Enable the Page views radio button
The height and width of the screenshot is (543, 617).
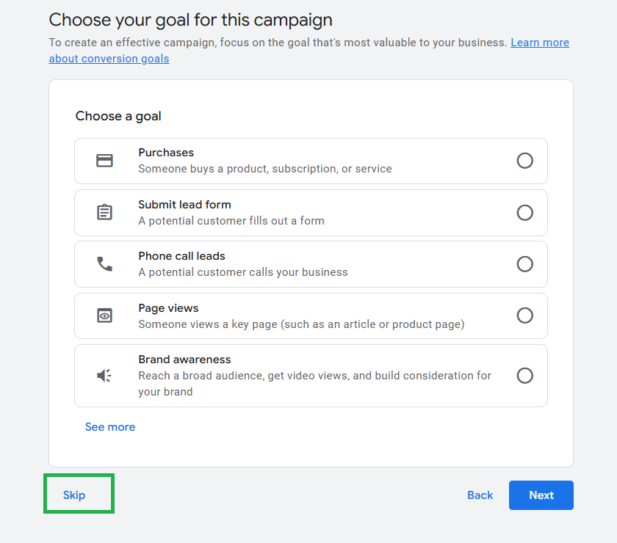point(524,316)
